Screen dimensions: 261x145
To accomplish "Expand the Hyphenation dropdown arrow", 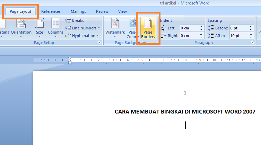I will click(97, 36).
